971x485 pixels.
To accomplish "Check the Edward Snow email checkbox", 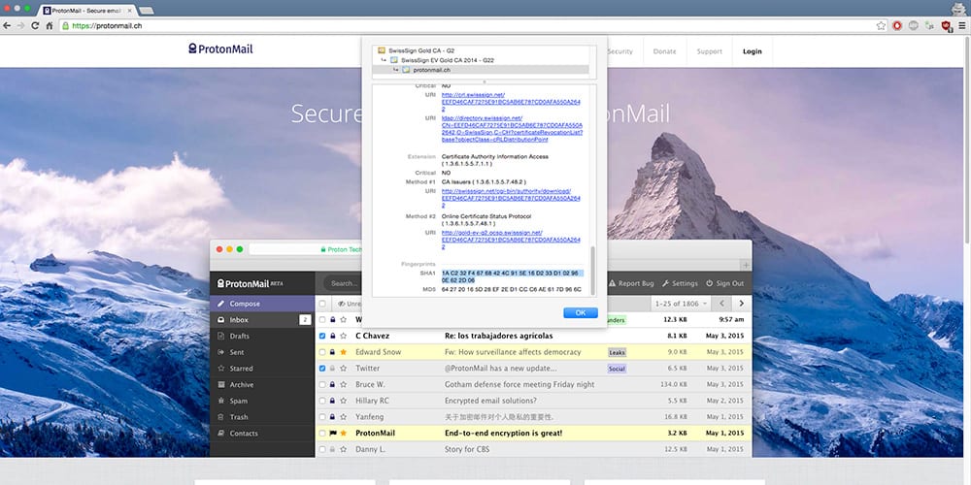I will [x=322, y=352].
